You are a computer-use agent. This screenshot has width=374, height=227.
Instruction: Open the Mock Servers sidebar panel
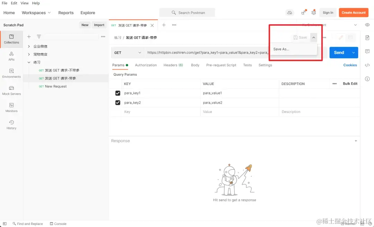tap(11, 91)
